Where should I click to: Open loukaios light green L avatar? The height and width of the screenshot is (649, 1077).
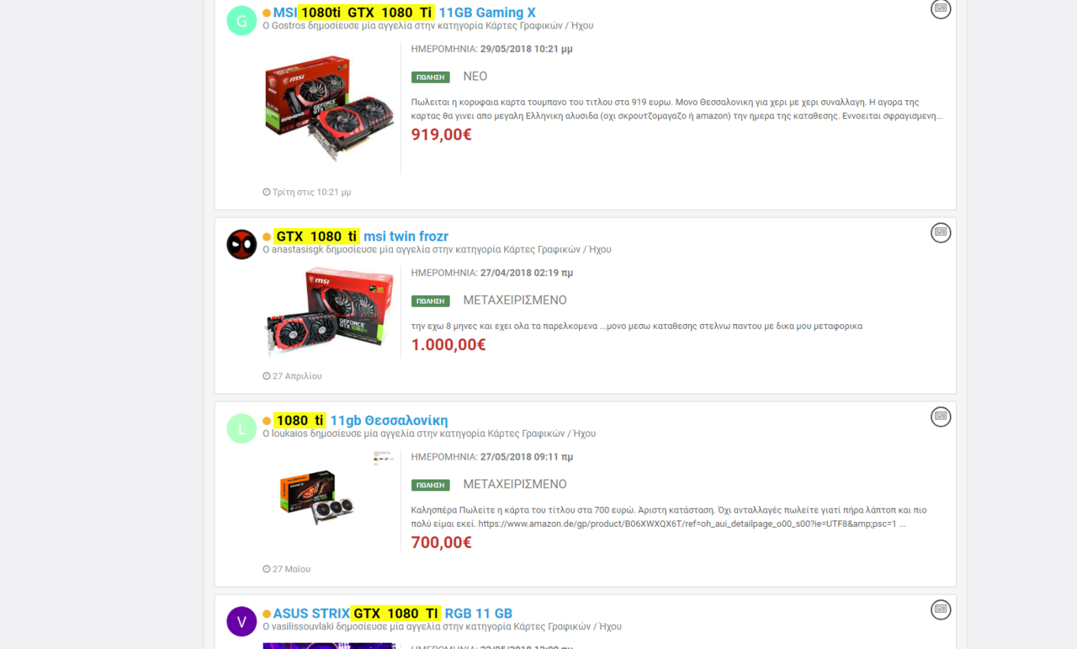(241, 428)
